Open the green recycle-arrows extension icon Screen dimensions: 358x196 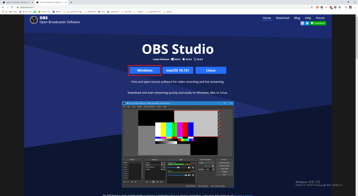pyautogui.click(x=340, y=7)
